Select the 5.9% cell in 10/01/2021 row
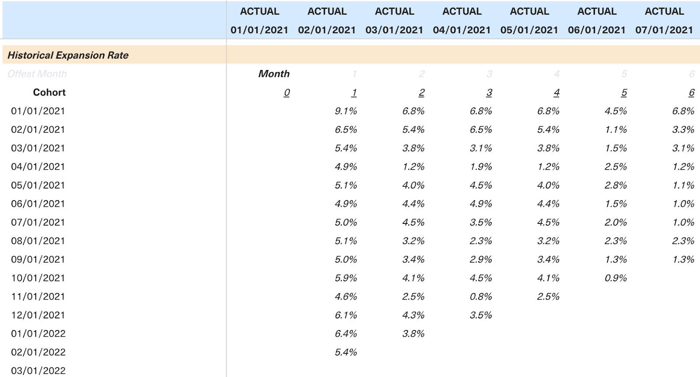This screenshot has height=377, width=700. pyautogui.click(x=346, y=278)
